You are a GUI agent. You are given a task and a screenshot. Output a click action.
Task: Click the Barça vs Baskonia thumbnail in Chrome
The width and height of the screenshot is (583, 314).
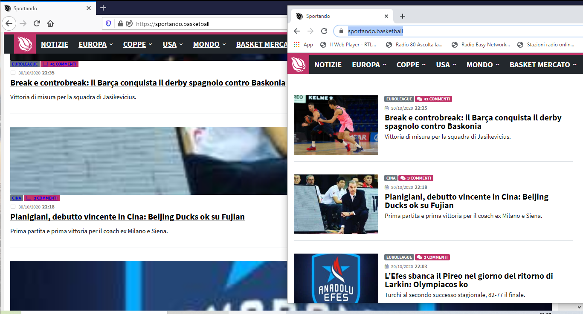click(336, 125)
